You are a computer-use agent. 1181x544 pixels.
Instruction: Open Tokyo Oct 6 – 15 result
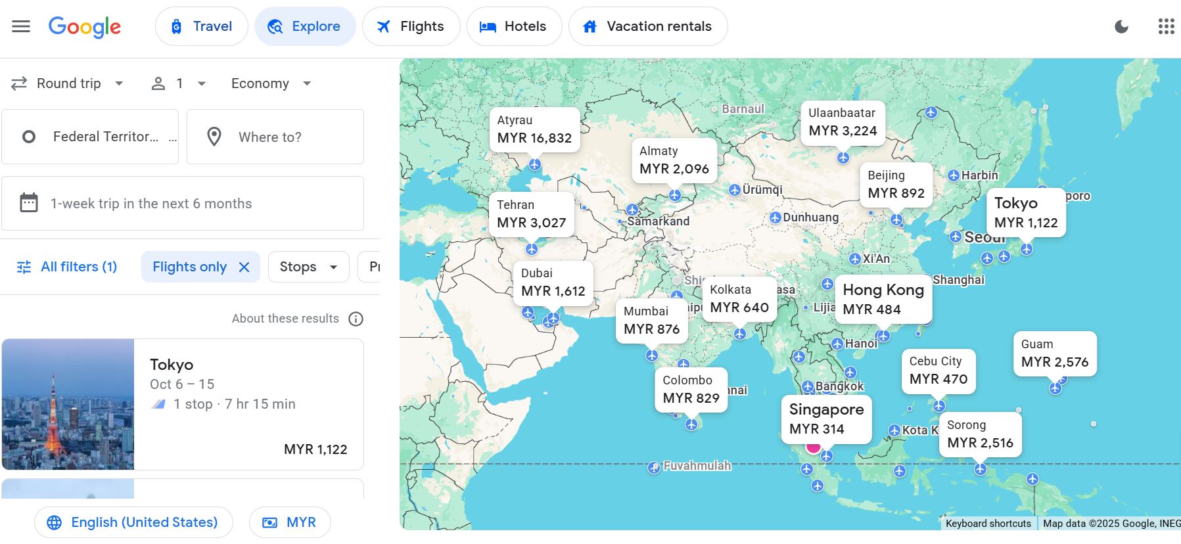pos(183,404)
